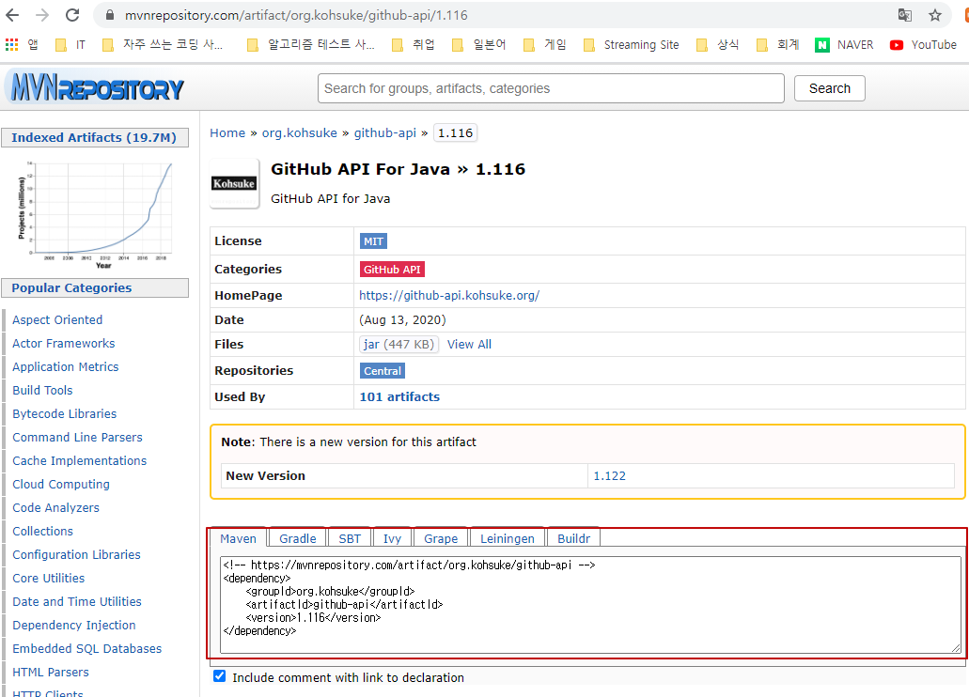The width and height of the screenshot is (969, 697).
Task: Toggle Include comment with link checkbox
Action: [219, 676]
